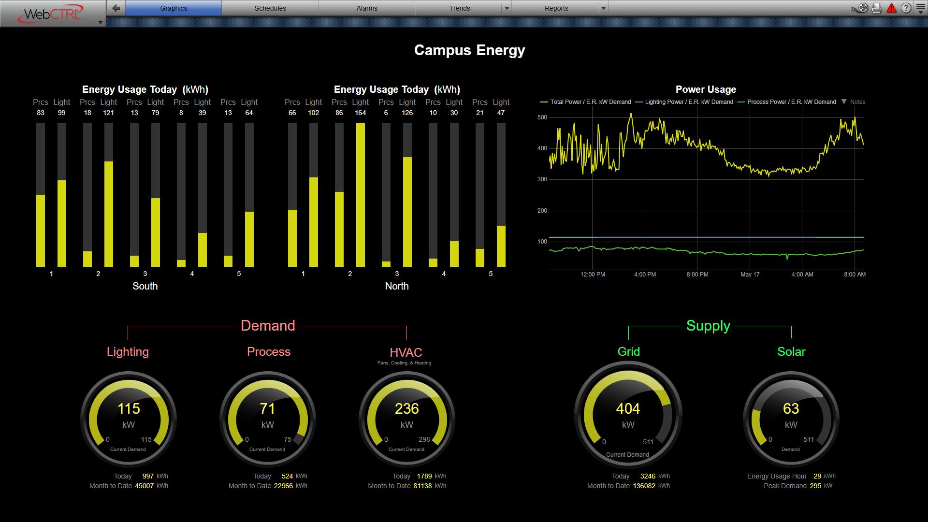
Task: Click the red alarm warning triangle icon
Action: 891,8
